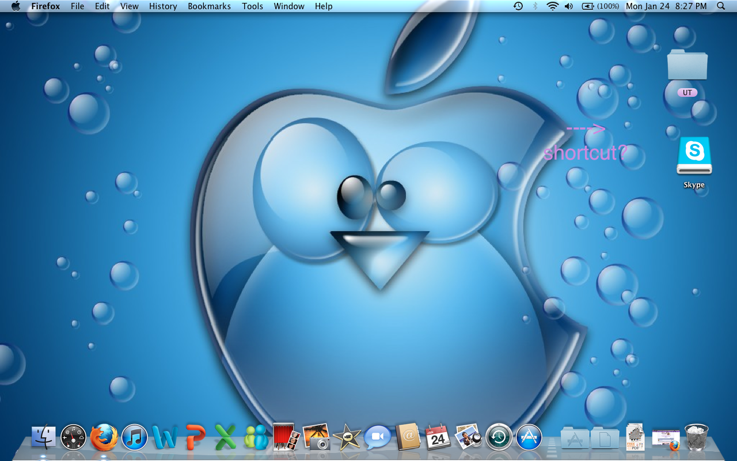The image size is (737, 461).
Task: Open the Bookmarks menu
Action: pyautogui.click(x=209, y=6)
